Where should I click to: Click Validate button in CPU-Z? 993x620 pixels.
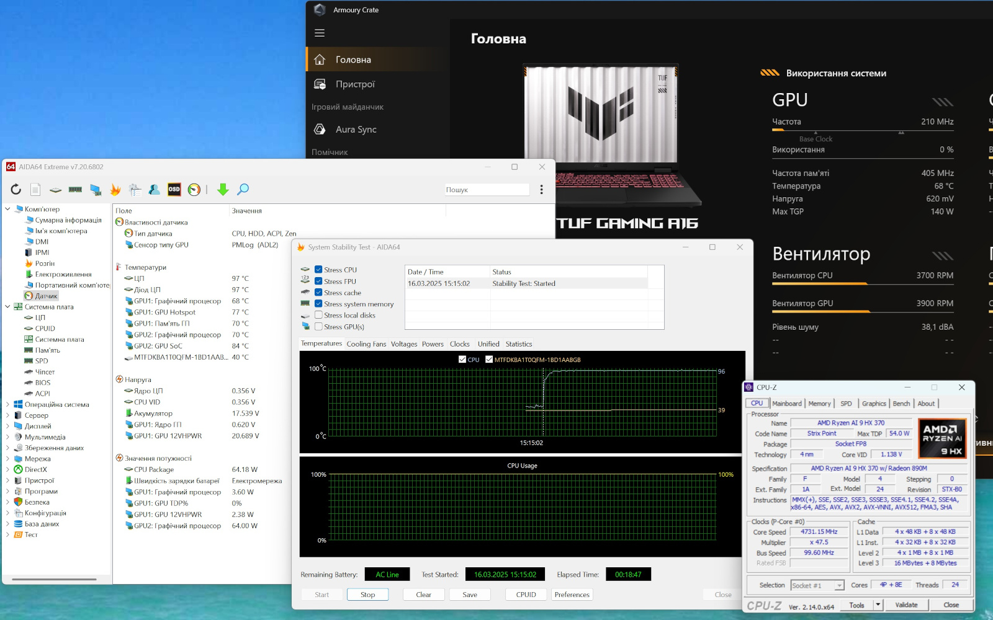pyautogui.click(x=906, y=605)
